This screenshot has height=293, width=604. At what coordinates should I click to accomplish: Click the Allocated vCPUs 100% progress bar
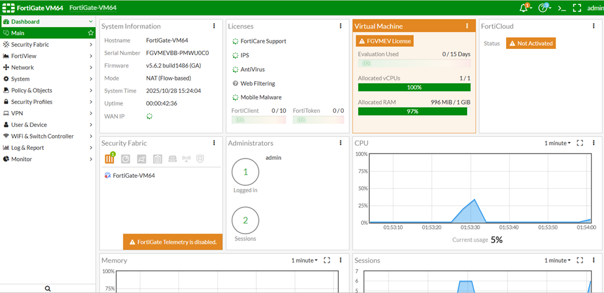tap(414, 87)
